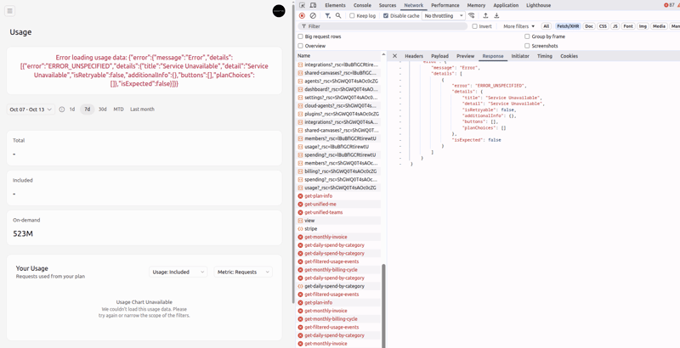Open the hamburger sidebar menu
This screenshot has width=680, height=348.
[9, 11]
